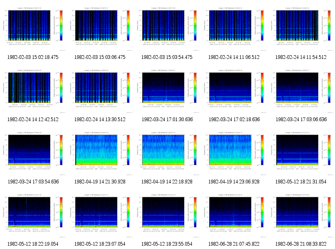Image resolution: width=335 pixels, height=249 pixels.
Task: Click the caption text 1982-04-19 14:23:06.928
Action: [234, 182]
